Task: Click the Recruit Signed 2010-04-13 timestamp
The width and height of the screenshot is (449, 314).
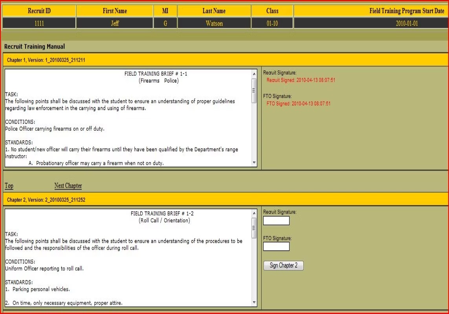Action: click(x=301, y=80)
